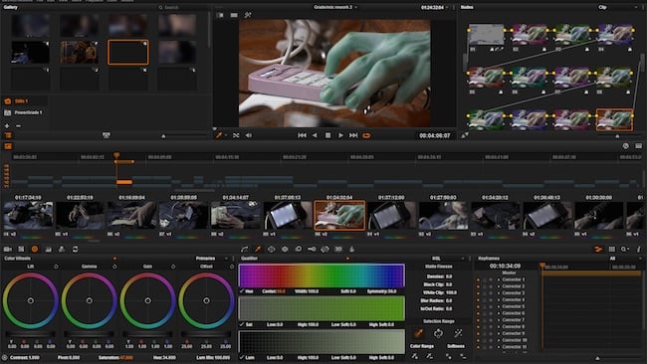647x364 pixels.
Task: Toggle the Lum qualifier checkbox
Action: tap(242, 357)
